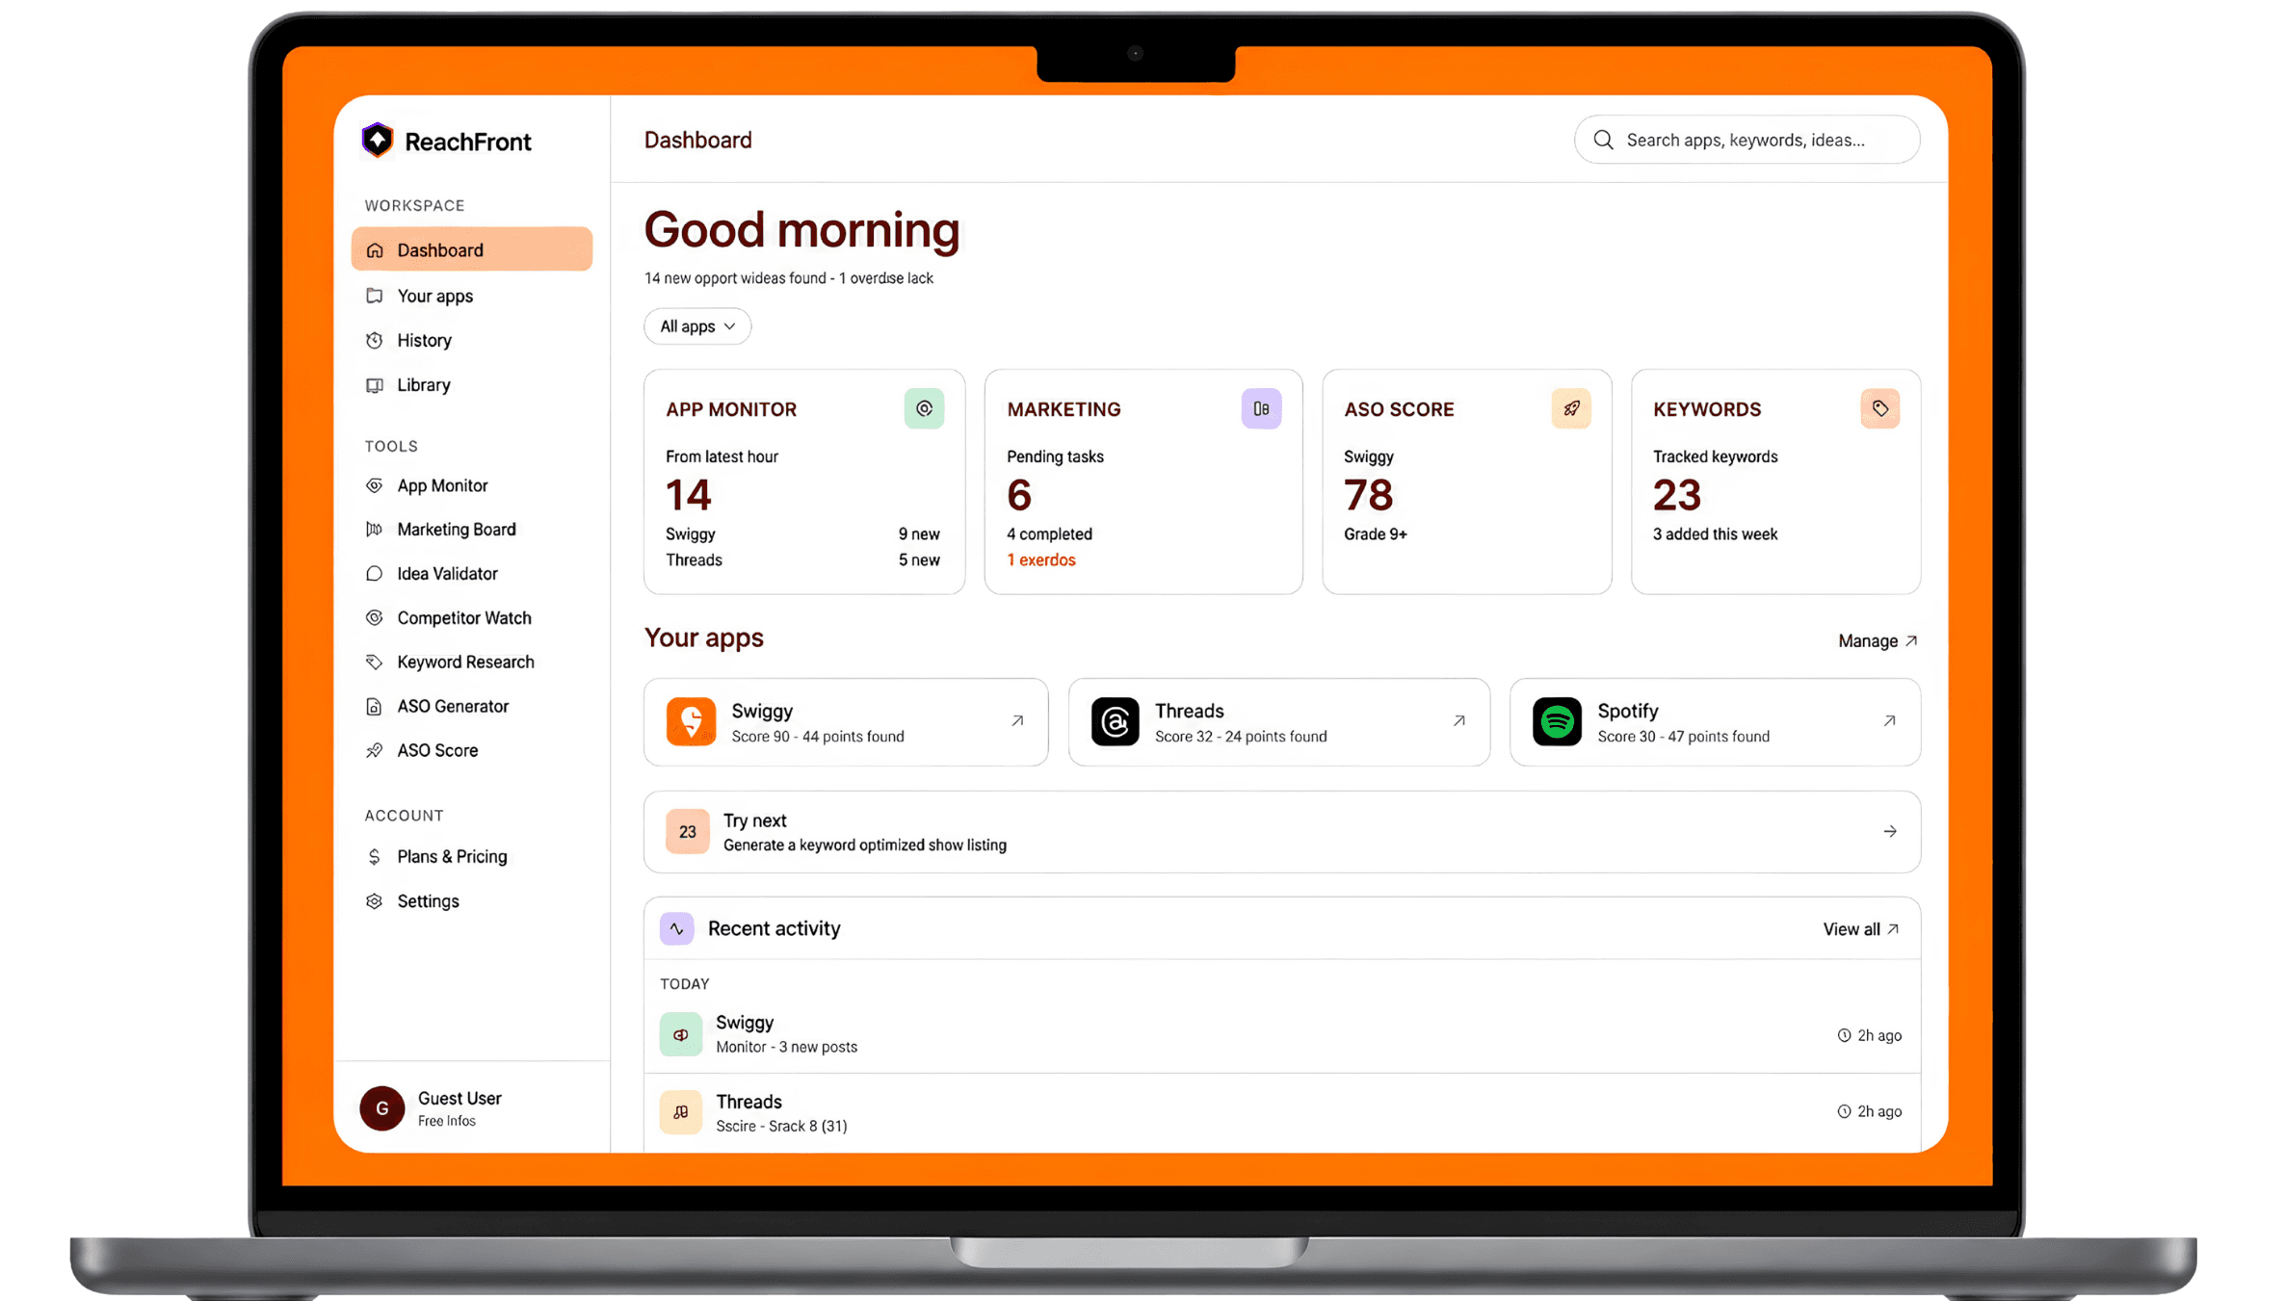Click the Try next suggestion title
Viewport: 2285px width, 1301px height.
pos(754,820)
